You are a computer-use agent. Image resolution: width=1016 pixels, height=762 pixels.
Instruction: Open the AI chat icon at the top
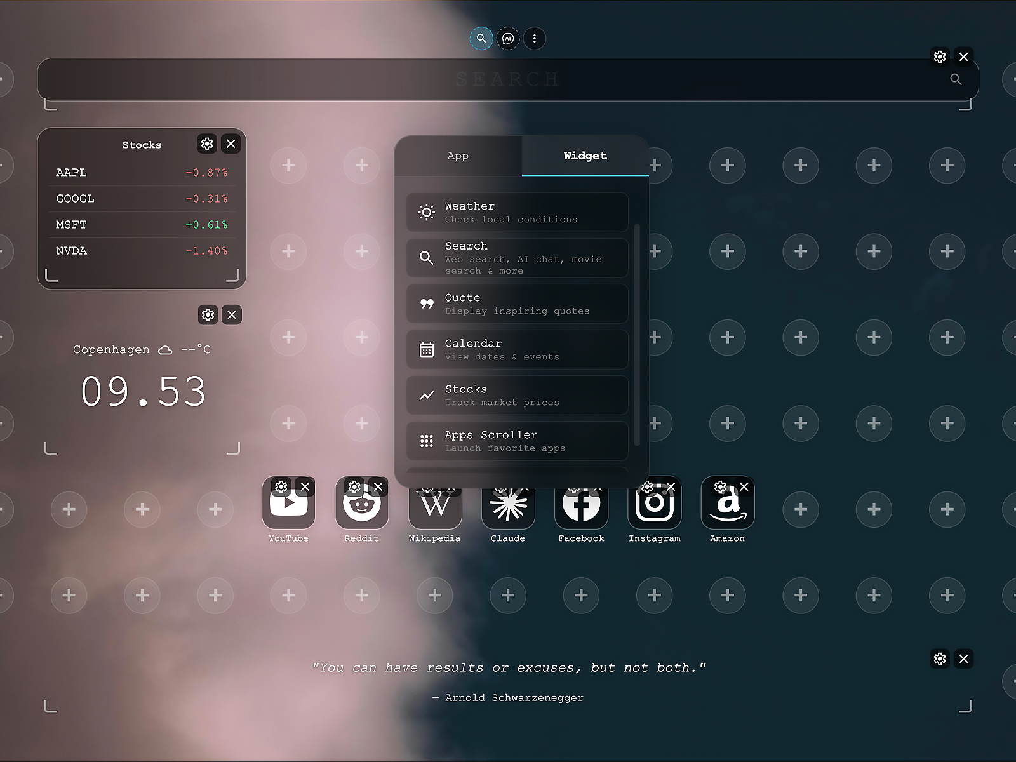pos(508,38)
